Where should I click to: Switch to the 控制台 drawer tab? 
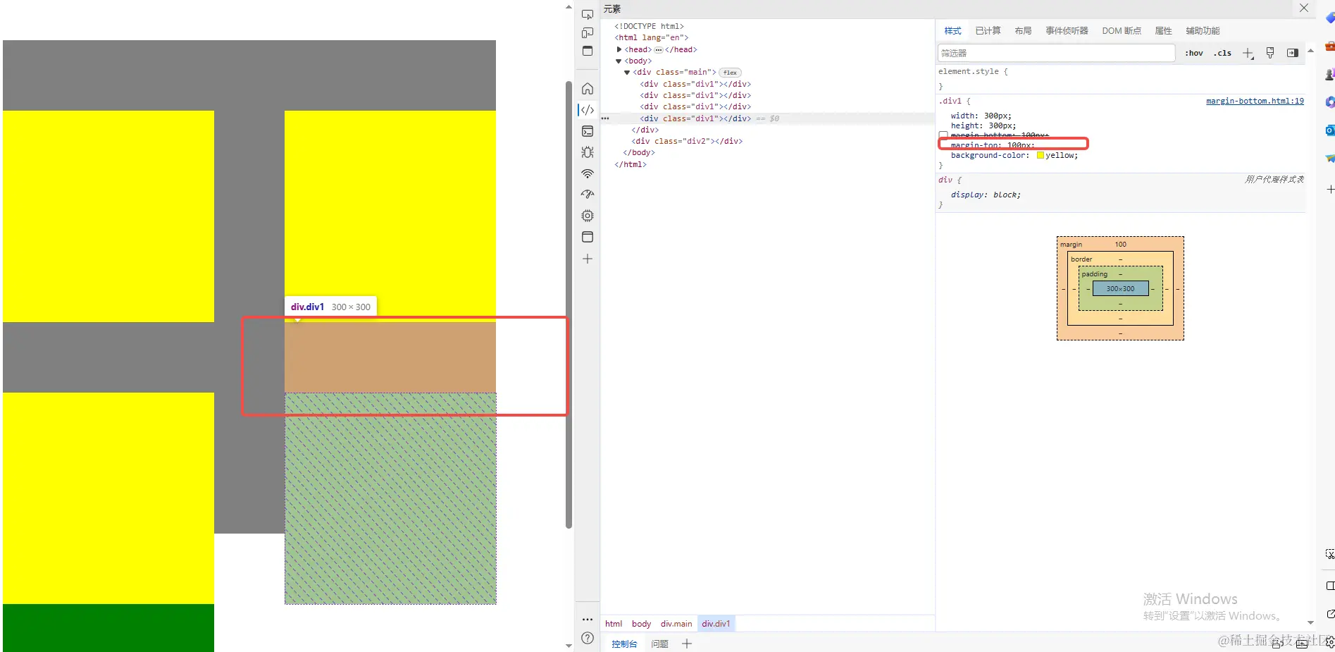tap(624, 644)
